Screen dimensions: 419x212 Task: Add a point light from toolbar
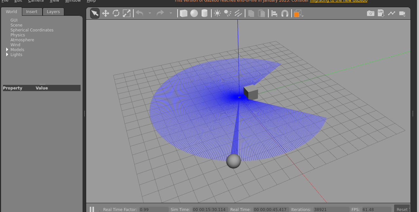pyautogui.click(x=217, y=13)
